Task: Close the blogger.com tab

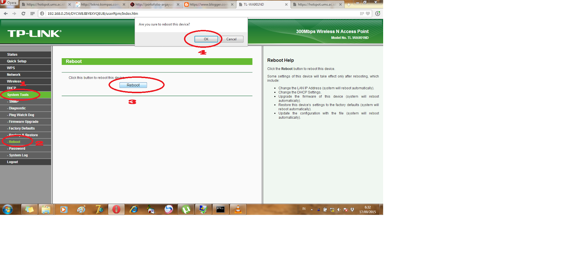Action: coord(232,5)
